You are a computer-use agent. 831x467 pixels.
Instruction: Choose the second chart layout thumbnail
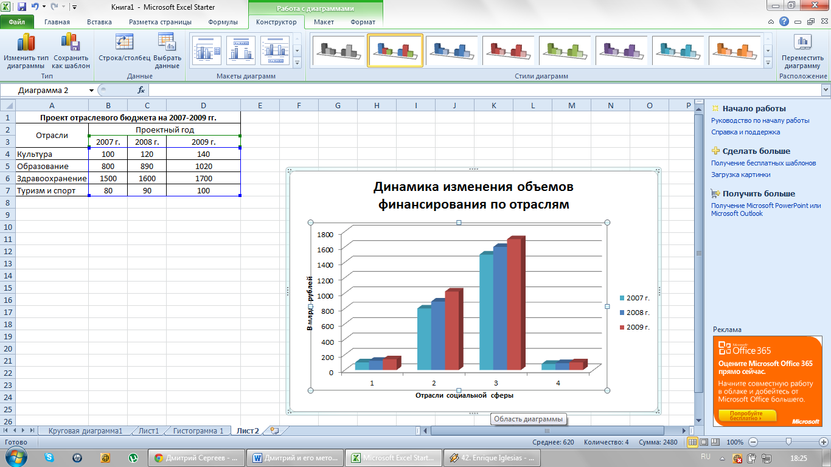click(241, 50)
